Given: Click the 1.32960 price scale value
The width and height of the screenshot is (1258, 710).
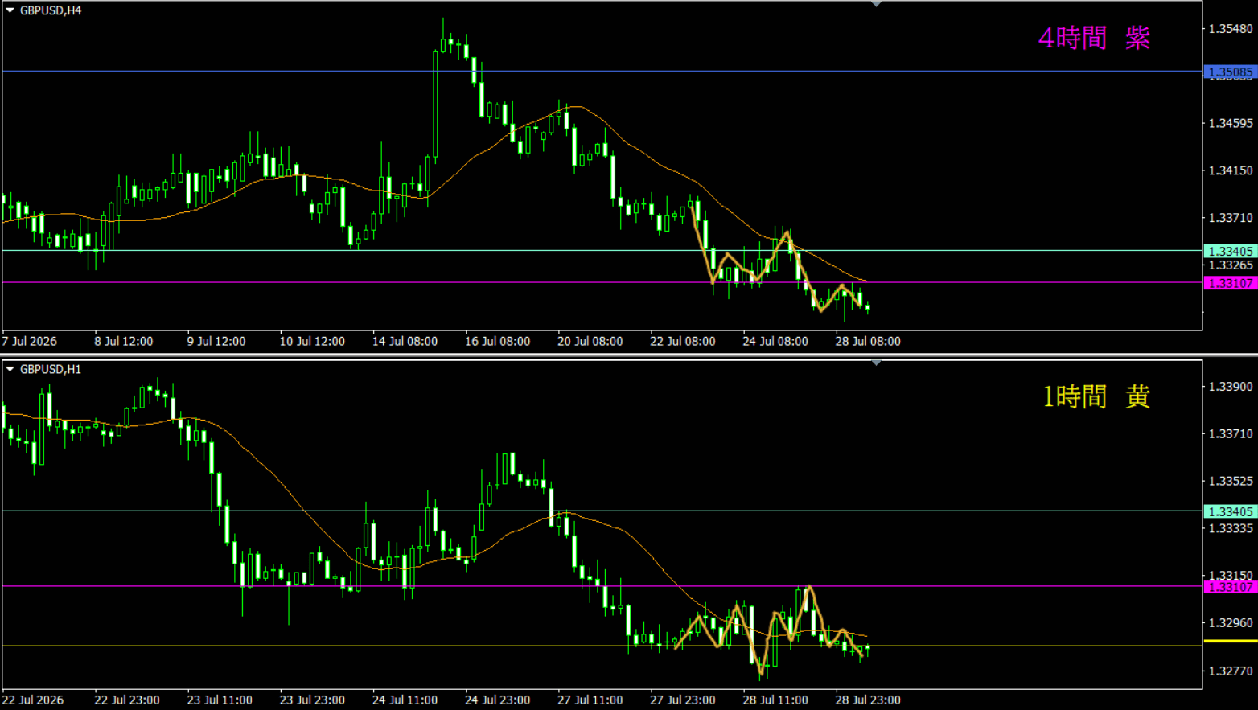Looking at the screenshot, I should 1231,623.
